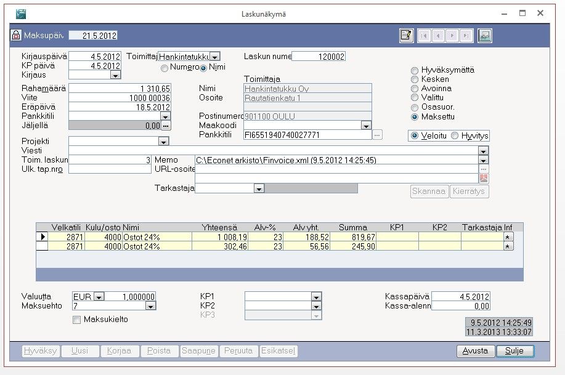Select the Nimi radio button

pos(203,68)
